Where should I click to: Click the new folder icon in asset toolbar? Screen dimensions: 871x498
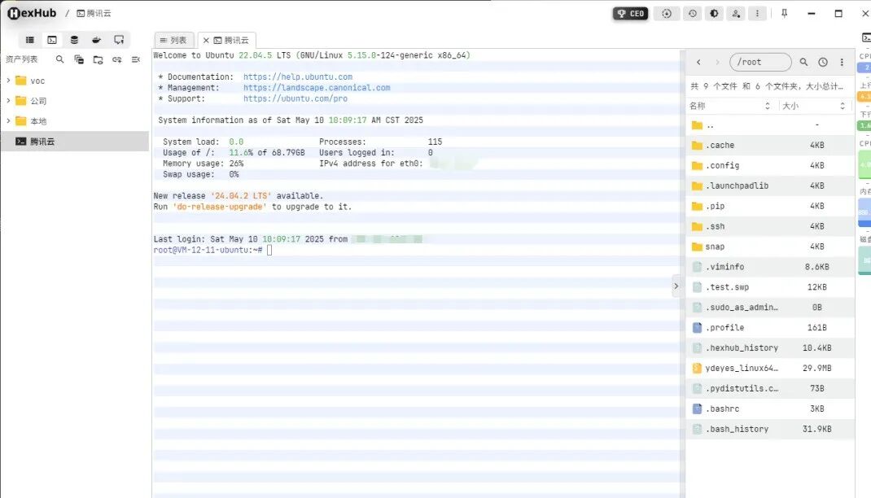(98, 59)
